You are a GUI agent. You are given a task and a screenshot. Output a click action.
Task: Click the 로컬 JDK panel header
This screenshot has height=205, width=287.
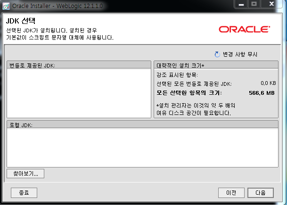[142, 125]
